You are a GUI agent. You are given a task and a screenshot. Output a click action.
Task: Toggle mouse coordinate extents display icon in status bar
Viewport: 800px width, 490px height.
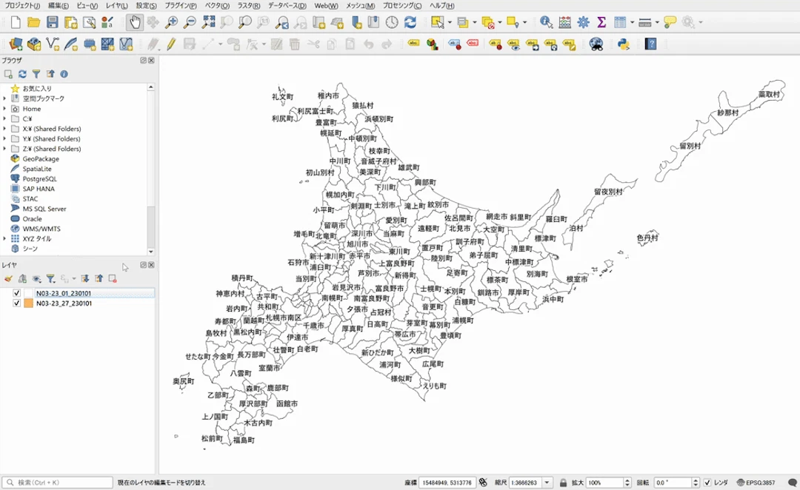click(483, 483)
